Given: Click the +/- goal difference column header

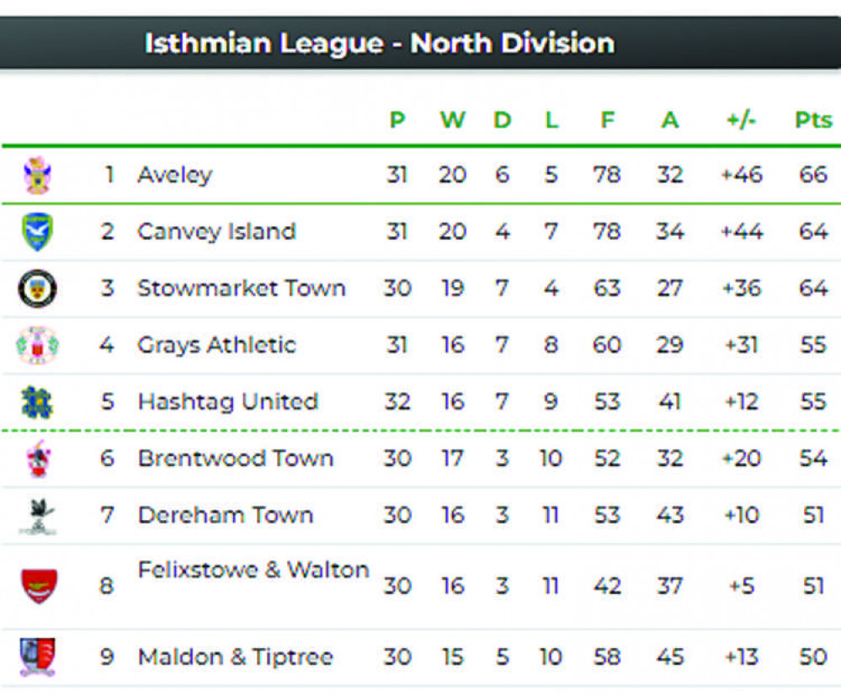Looking at the screenshot, I should pyautogui.click(x=741, y=119).
